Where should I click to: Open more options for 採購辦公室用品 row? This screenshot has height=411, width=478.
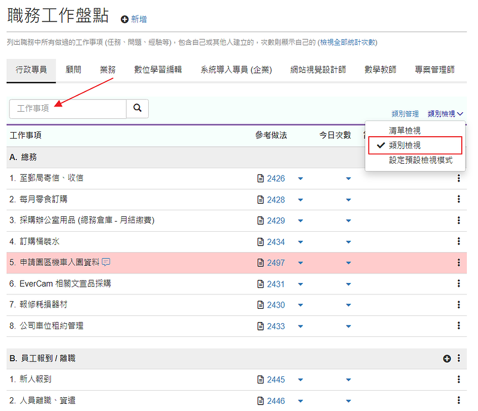458,220
